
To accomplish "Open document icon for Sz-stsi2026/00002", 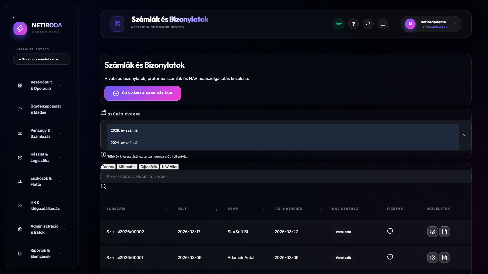I will coord(444,232).
